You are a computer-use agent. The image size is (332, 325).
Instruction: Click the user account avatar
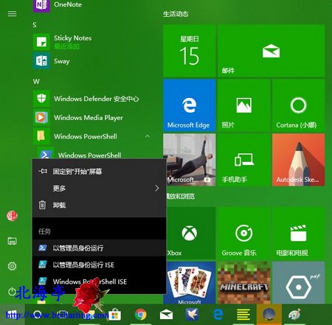12,216
